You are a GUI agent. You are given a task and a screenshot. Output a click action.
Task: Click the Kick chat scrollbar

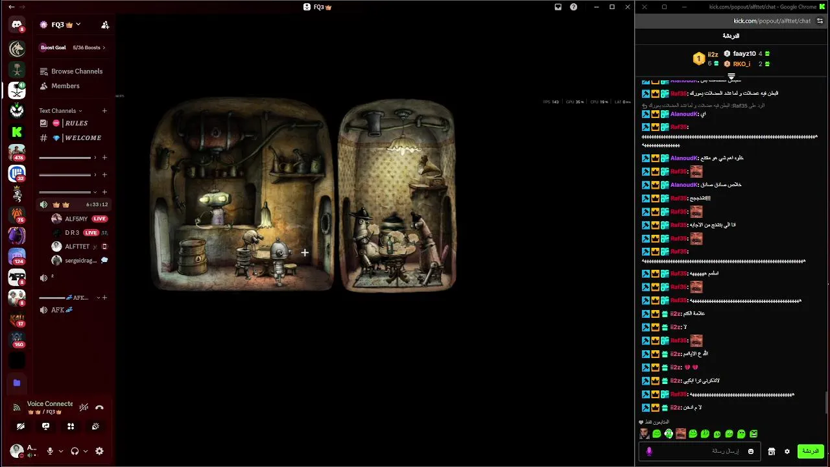(x=827, y=402)
